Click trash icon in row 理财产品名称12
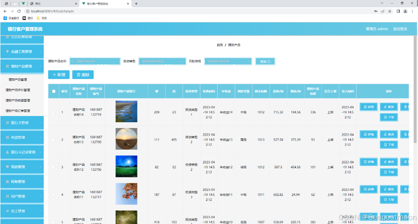This screenshot has width=418, height=224. (x=405, y=162)
